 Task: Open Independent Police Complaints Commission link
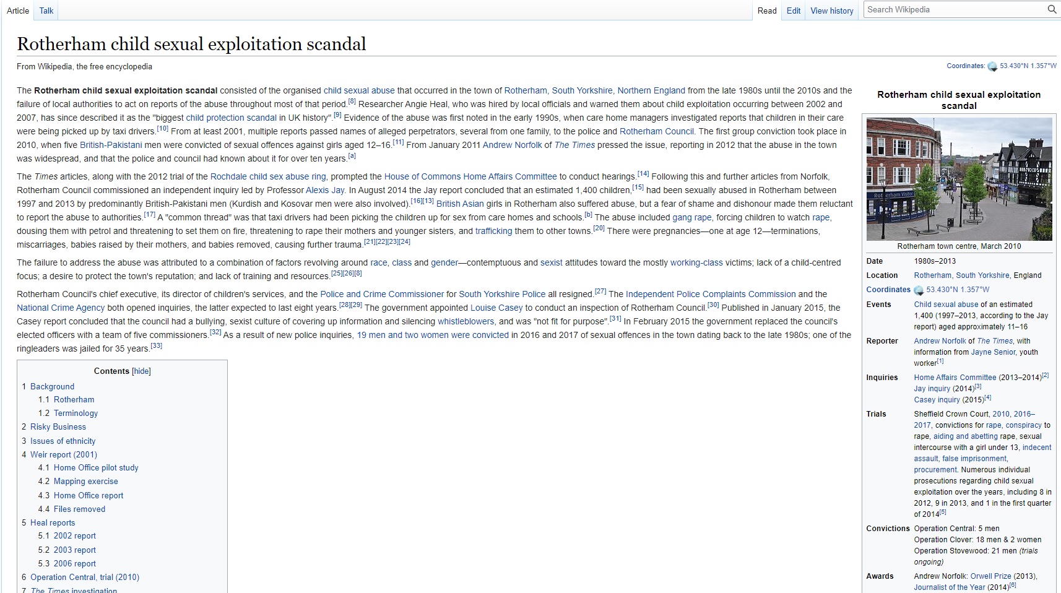pyautogui.click(x=711, y=294)
